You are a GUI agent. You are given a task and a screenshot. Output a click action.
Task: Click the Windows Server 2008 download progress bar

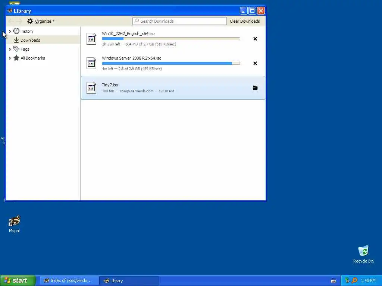click(x=171, y=63)
